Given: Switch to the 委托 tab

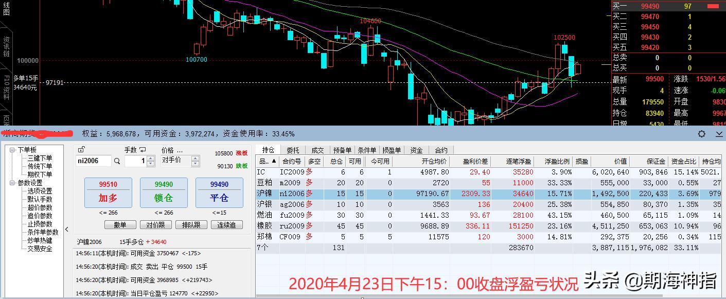Looking at the screenshot, I should pos(292,150).
